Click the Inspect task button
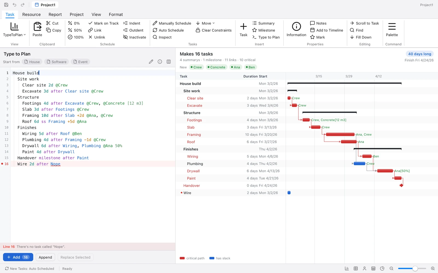 (162, 37)
